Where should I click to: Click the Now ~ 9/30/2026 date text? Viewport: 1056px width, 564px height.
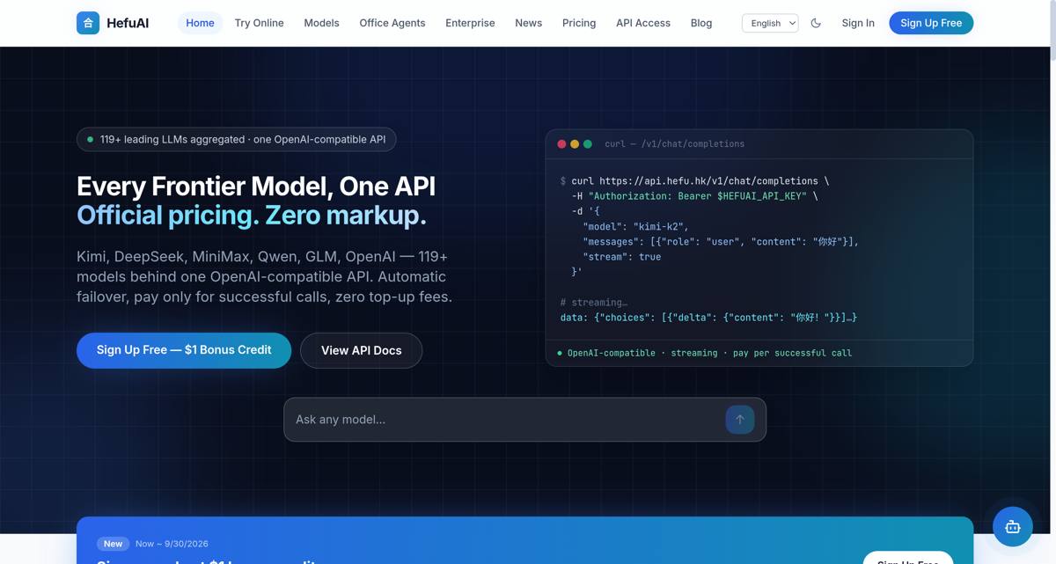[x=172, y=544]
